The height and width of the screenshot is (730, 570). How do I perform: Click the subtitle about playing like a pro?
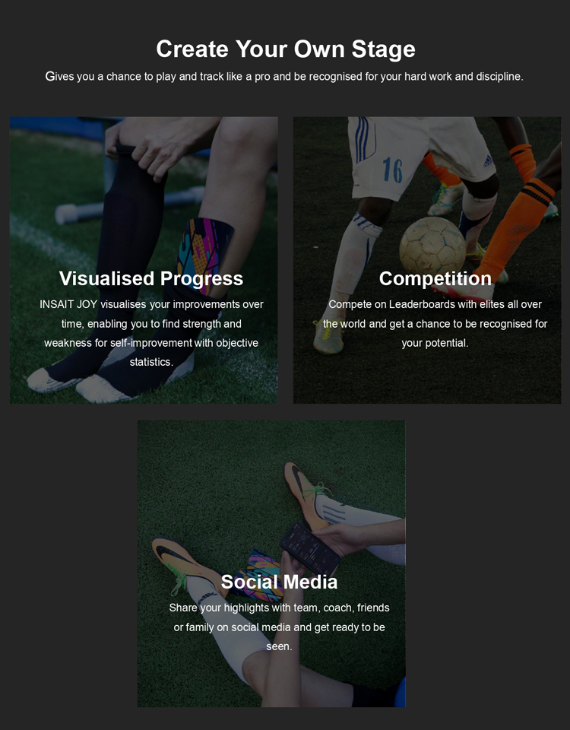(284, 76)
